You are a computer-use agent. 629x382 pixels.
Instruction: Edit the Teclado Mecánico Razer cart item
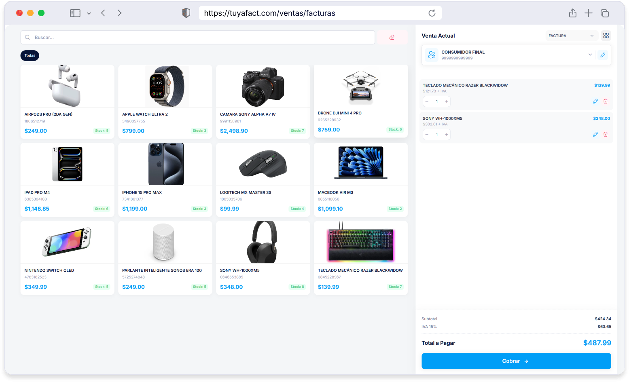pos(595,101)
